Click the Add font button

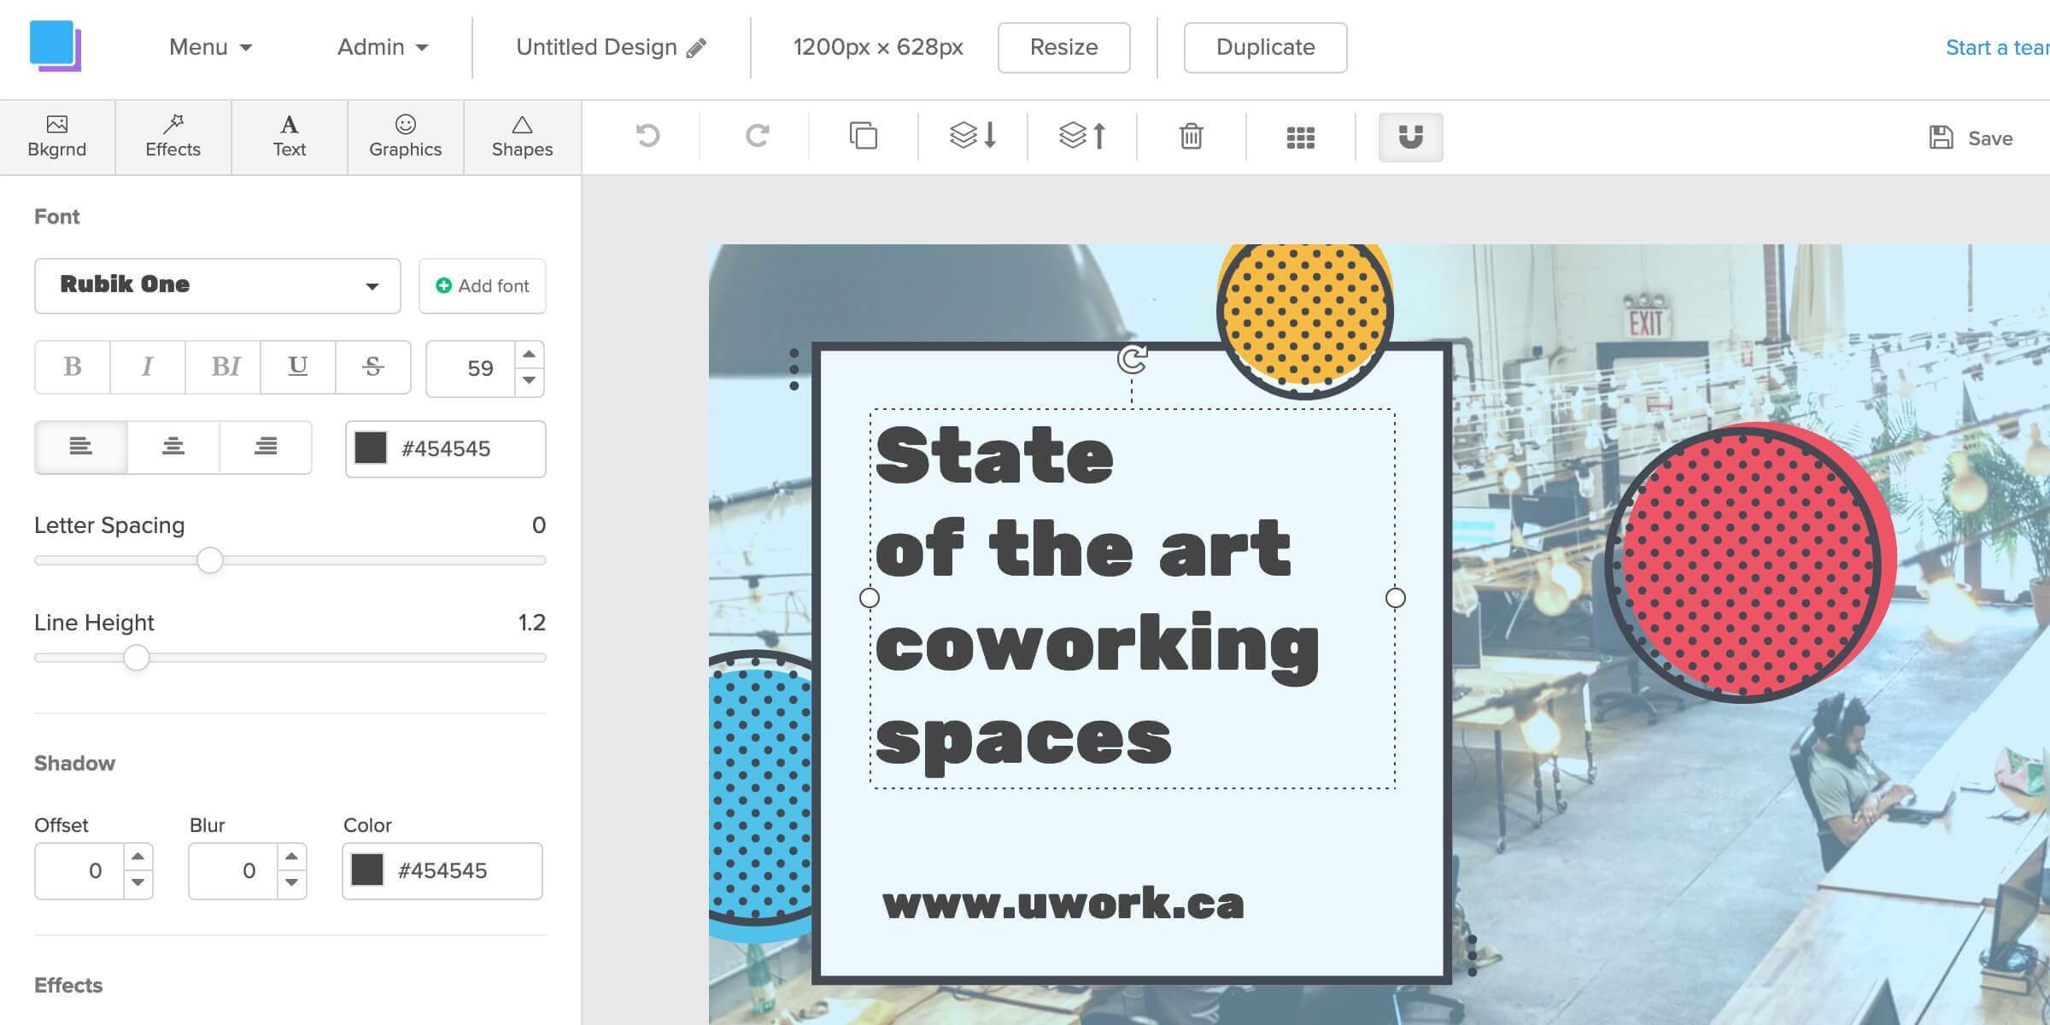pos(483,285)
